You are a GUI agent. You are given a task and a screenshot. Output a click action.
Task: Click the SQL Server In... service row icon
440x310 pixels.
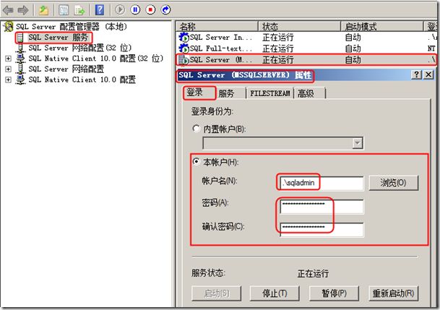[x=184, y=38]
